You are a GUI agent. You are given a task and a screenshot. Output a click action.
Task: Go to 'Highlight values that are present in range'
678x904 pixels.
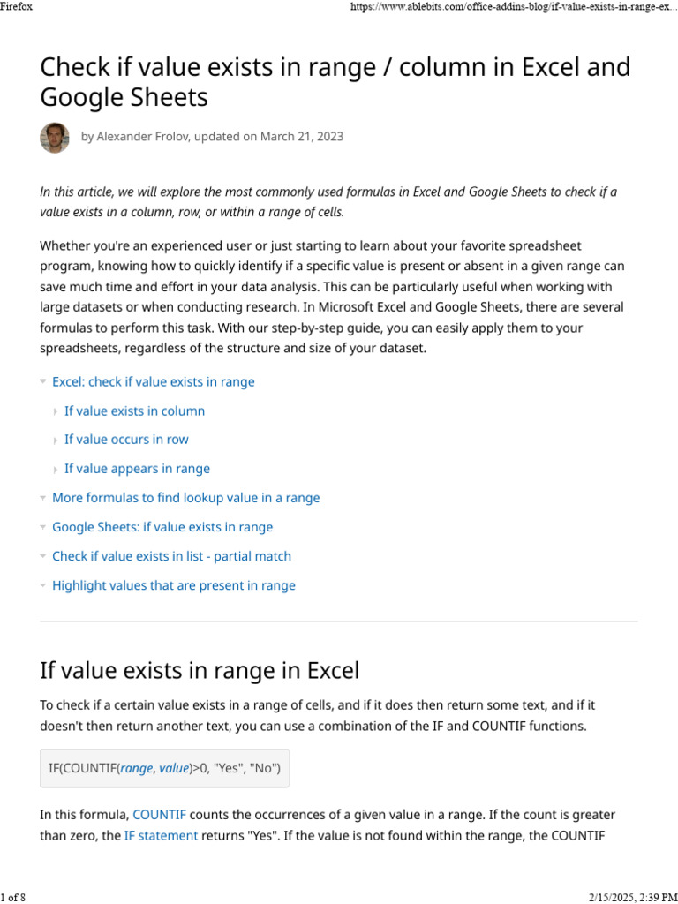174,585
